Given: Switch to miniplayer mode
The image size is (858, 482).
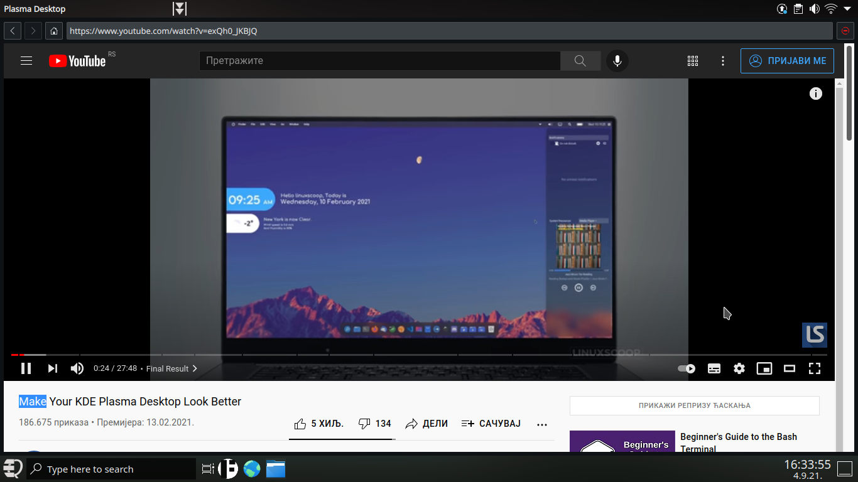Looking at the screenshot, I should 764,368.
